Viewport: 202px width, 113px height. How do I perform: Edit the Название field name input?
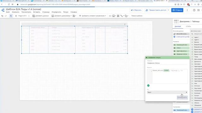pyautogui.click(x=167, y=63)
